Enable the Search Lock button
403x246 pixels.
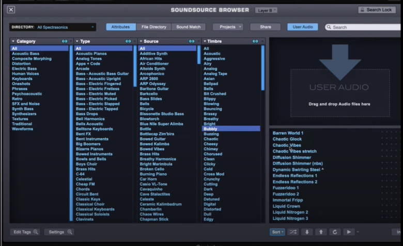[x=377, y=10]
